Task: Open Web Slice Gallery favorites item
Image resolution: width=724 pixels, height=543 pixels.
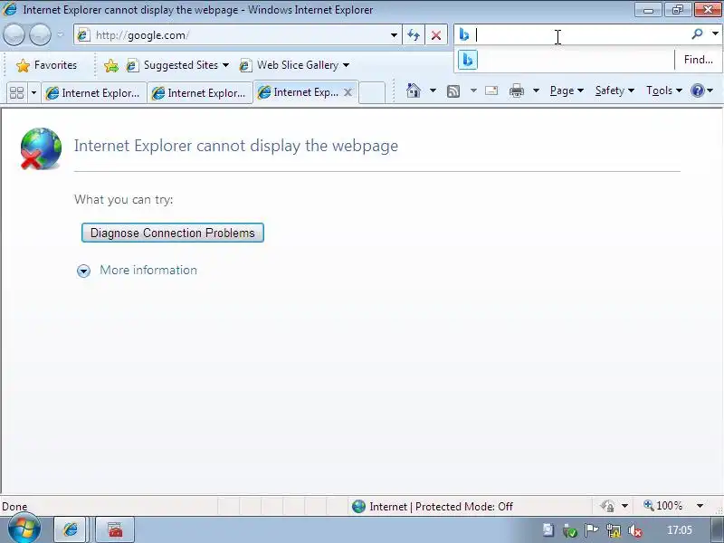Action: click(294, 65)
